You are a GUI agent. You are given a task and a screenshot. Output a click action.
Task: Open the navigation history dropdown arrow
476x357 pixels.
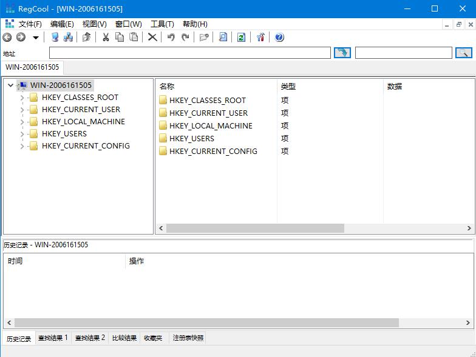36,38
